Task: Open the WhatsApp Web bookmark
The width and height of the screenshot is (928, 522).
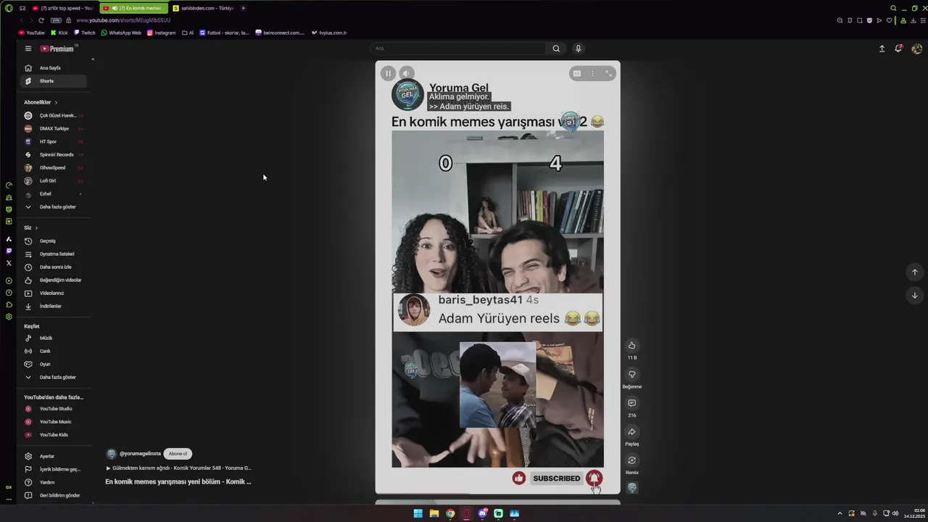Action: (121, 33)
